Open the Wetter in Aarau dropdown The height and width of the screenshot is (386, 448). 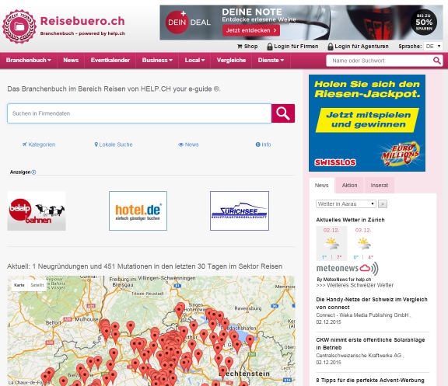pyautogui.click(x=345, y=204)
